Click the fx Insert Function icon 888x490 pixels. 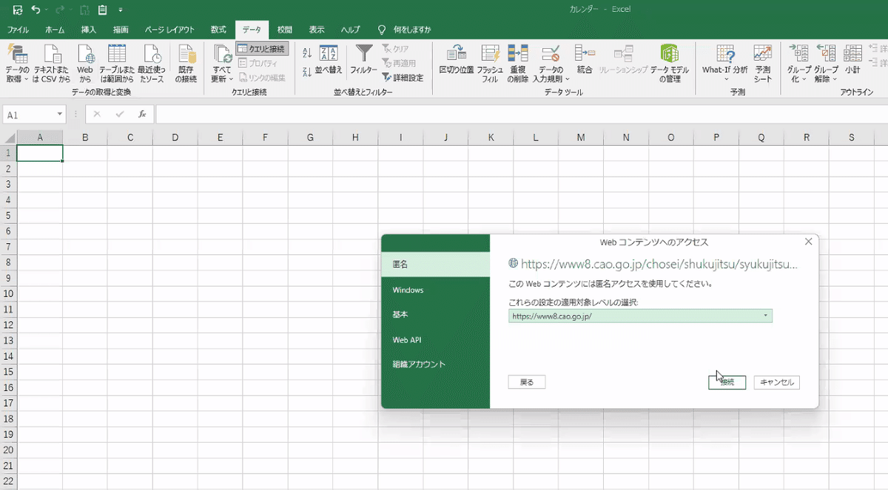click(x=142, y=115)
